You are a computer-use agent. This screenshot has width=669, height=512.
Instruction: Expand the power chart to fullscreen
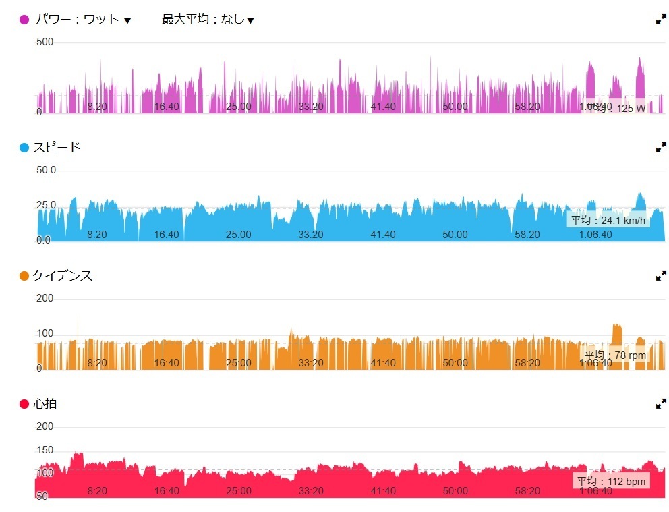pyautogui.click(x=661, y=20)
